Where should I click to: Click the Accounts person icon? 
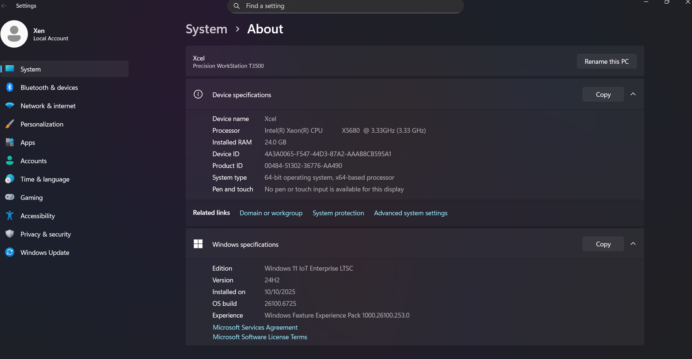tap(10, 161)
